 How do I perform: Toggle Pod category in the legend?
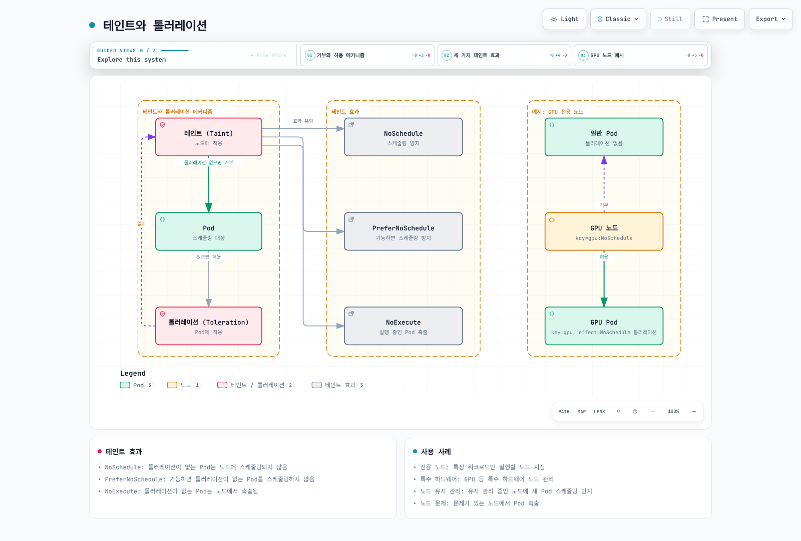136,385
